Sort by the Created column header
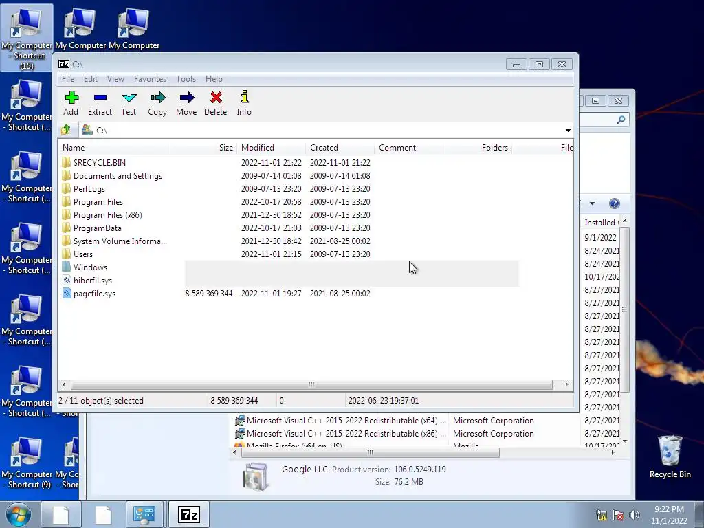The width and height of the screenshot is (704, 528). [x=340, y=148]
